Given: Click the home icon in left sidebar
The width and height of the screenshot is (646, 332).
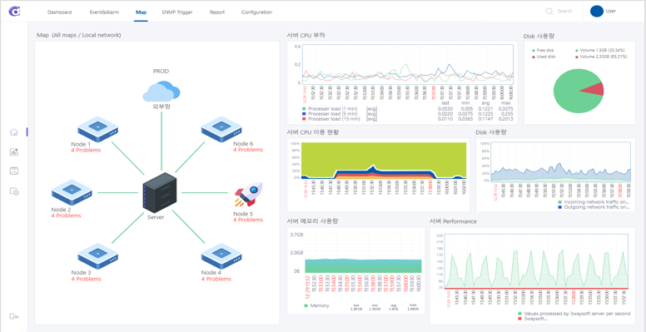Looking at the screenshot, I should click(14, 132).
